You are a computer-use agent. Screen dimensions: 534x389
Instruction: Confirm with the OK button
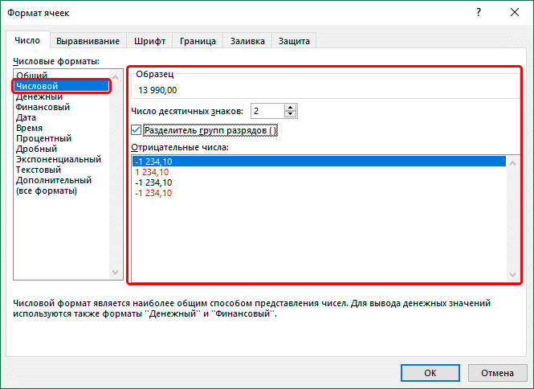point(430,373)
